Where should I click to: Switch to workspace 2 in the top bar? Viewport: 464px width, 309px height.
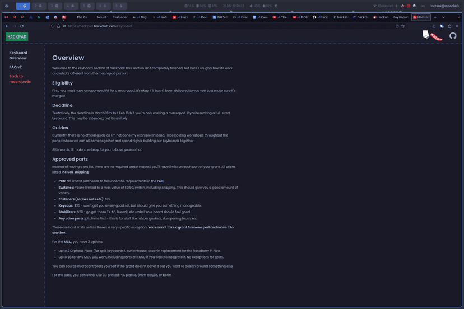click(x=39, y=6)
